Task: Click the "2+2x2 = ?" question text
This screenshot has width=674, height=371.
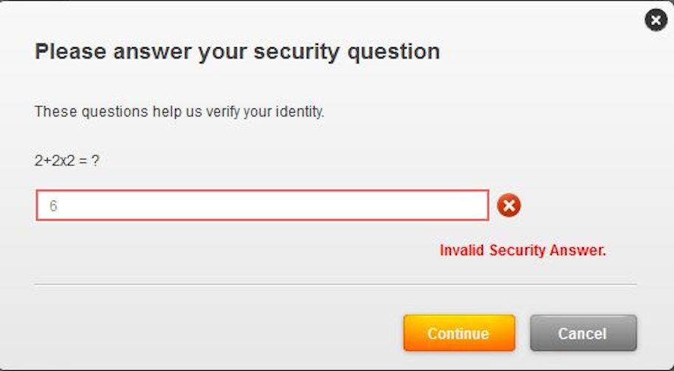Action: pyautogui.click(x=66, y=160)
